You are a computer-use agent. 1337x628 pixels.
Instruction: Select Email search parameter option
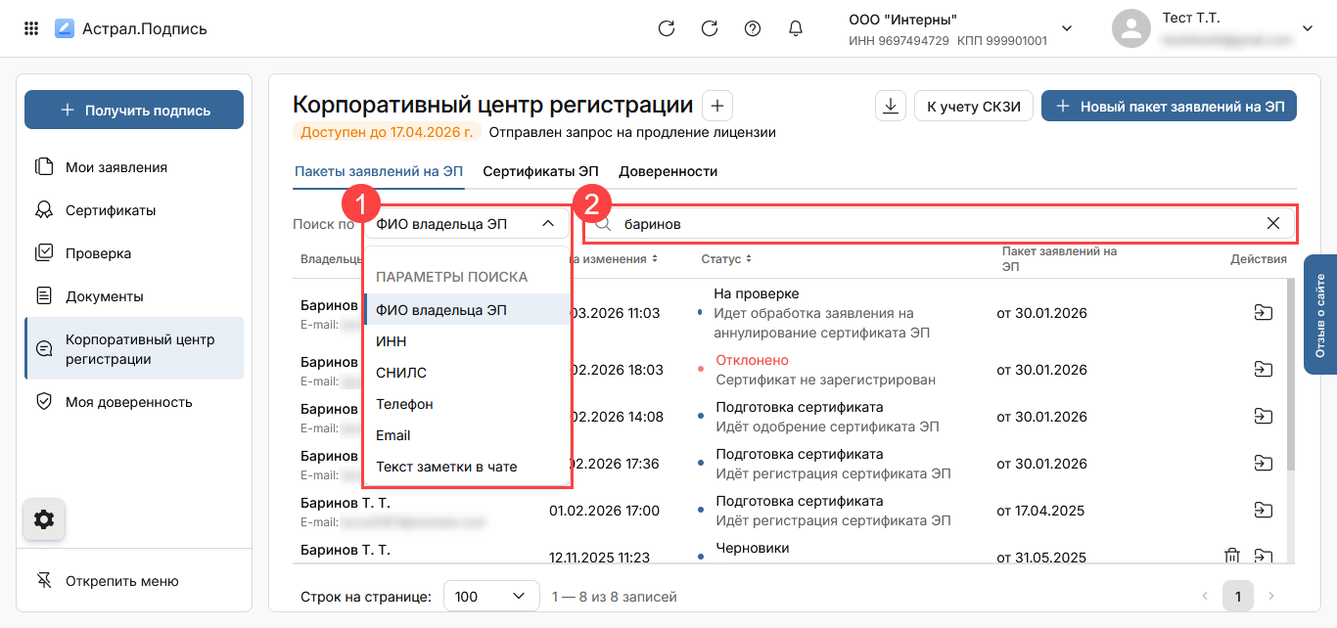pos(393,435)
